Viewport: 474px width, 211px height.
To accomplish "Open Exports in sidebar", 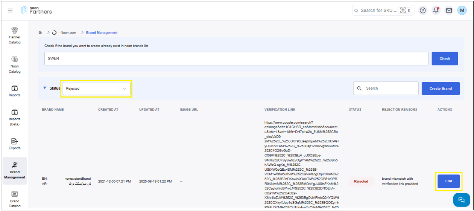I will pos(15,144).
